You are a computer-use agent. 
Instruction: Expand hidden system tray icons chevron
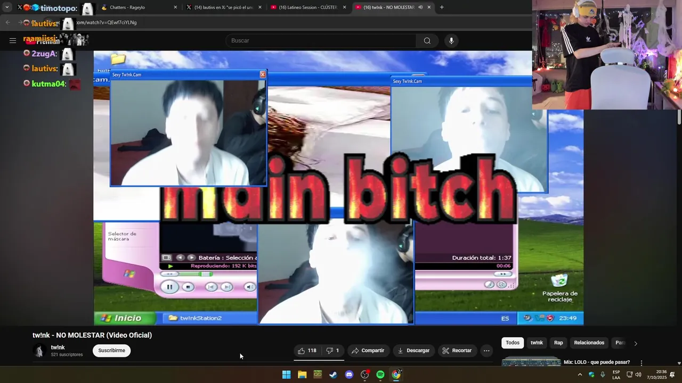(580, 374)
